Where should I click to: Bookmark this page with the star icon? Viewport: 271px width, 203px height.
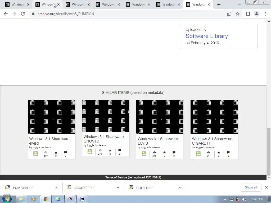tap(238, 14)
